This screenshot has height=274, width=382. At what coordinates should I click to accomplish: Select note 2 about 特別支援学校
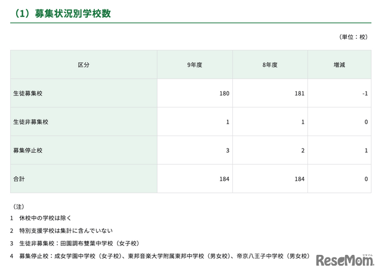(x=61, y=230)
